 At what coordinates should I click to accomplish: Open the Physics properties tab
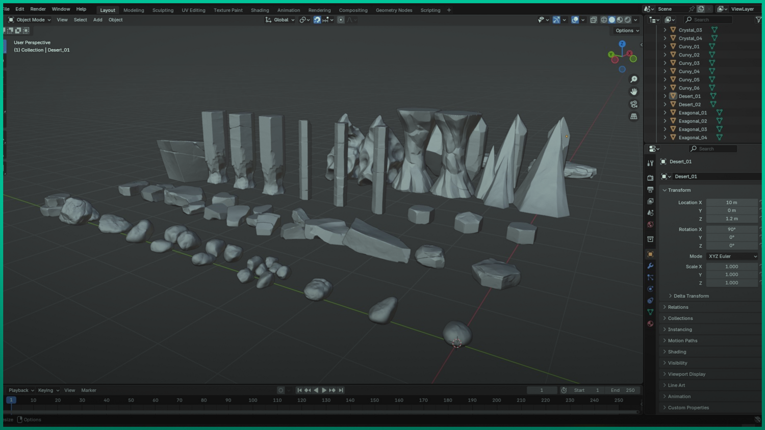click(x=650, y=289)
